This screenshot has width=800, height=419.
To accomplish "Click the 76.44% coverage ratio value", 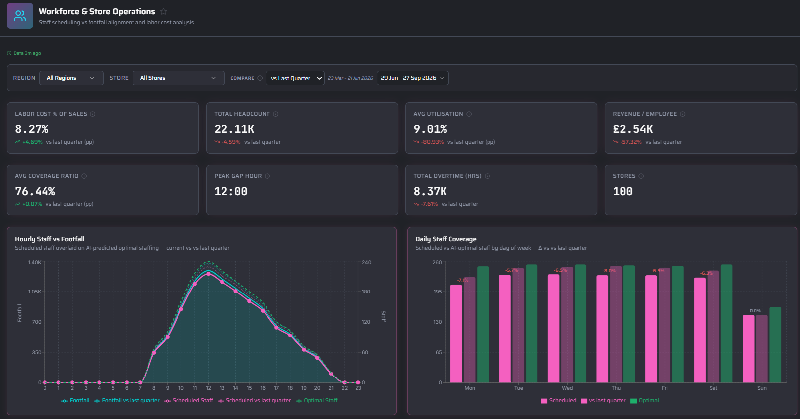I will click(x=35, y=191).
